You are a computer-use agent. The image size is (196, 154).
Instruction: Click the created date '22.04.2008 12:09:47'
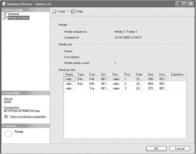point(128,38)
